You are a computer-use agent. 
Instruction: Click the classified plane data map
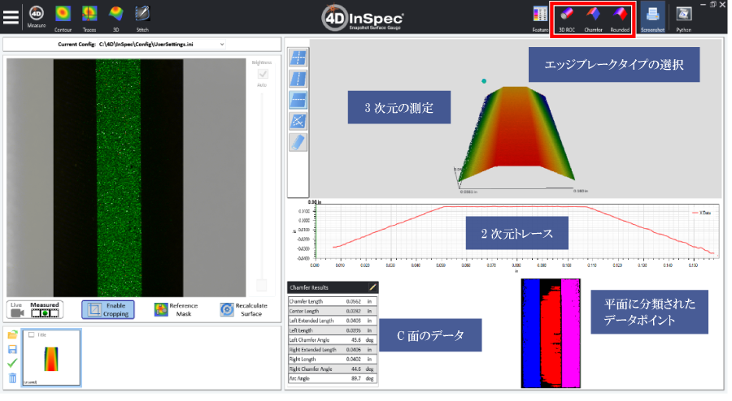pyautogui.click(x=551, y=333)
